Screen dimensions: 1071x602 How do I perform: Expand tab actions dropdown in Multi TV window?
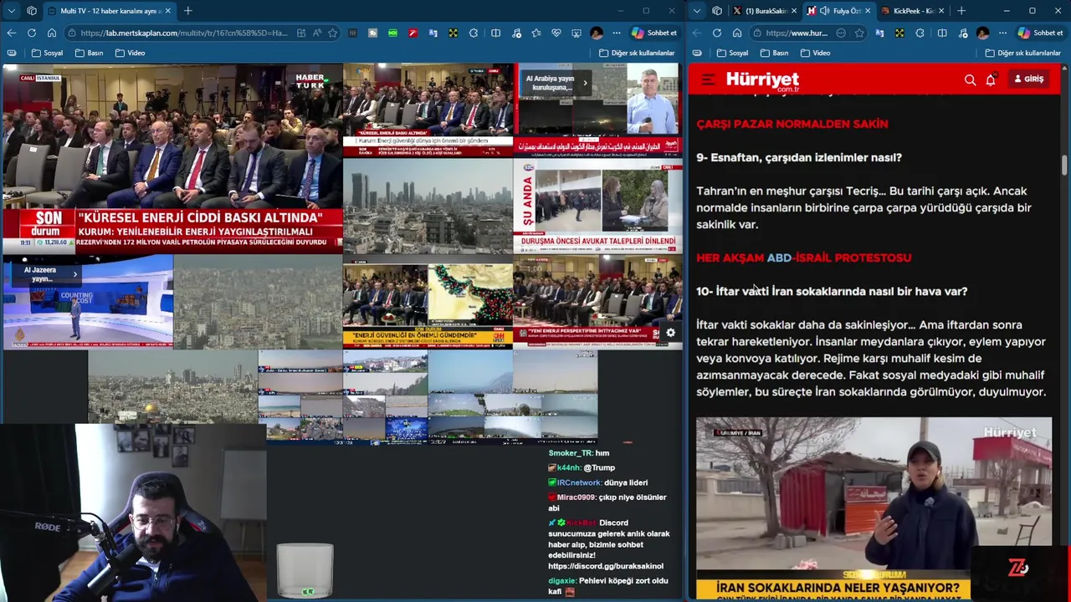[x=12, y=11]
